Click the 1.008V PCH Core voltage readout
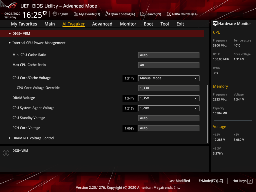Viewport: 256px width, 192px height. coord(130,128)
